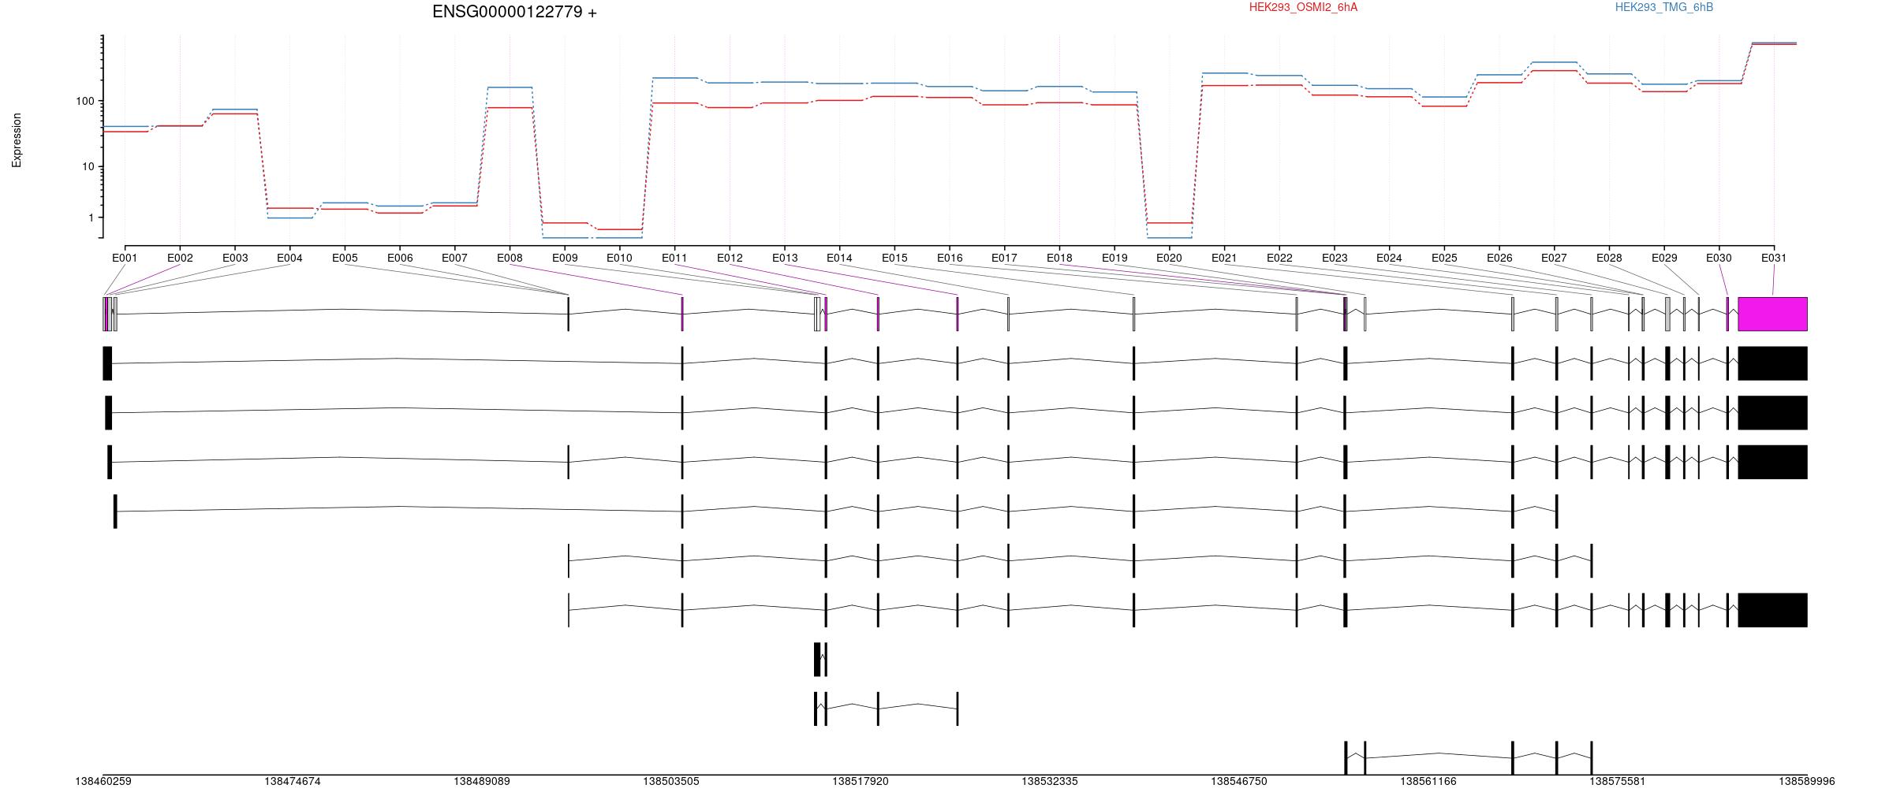Viewport: 1893px width, 796px height.
Task: Click the Expression y-axis label
Action: 17,140
